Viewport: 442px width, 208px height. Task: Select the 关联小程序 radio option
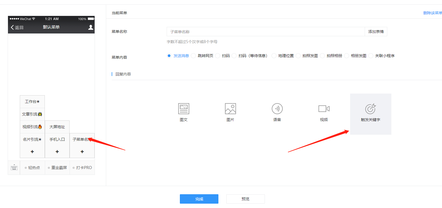pos(370,56)
